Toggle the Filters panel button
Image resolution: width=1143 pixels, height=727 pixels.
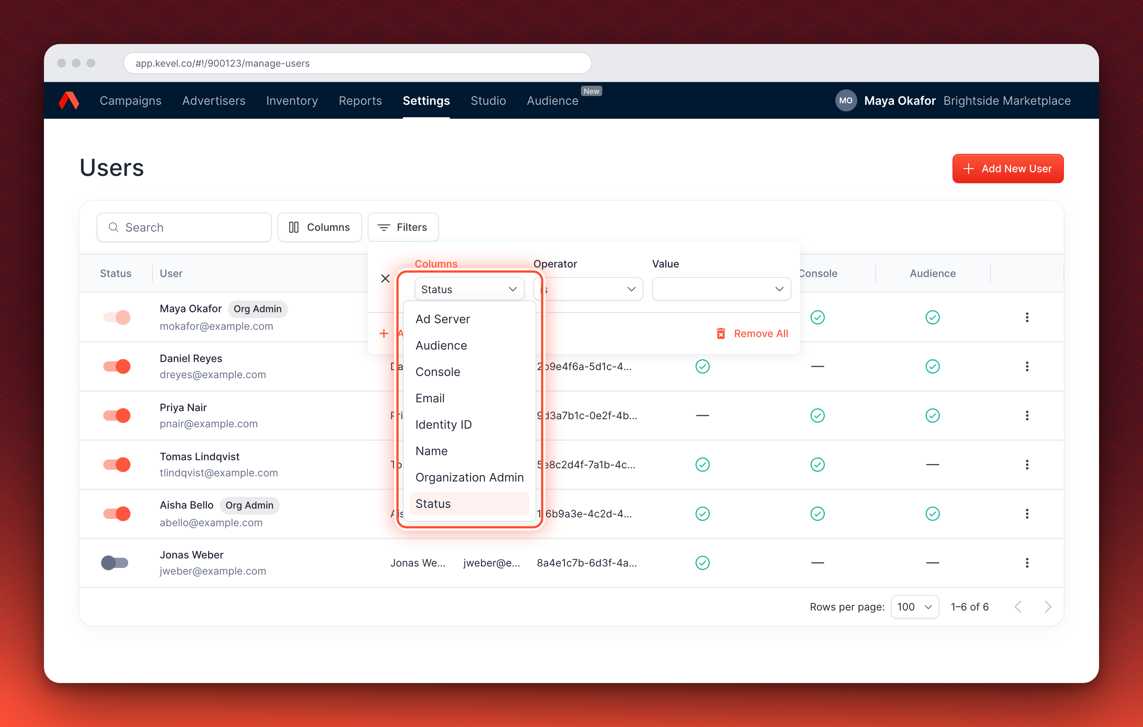click(x=403, y=228)
